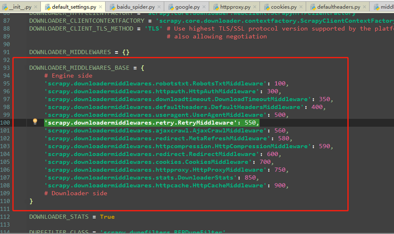
Task: Click line number 93 in the gutter
Action: pyautogui.click(x=6, y=68)
